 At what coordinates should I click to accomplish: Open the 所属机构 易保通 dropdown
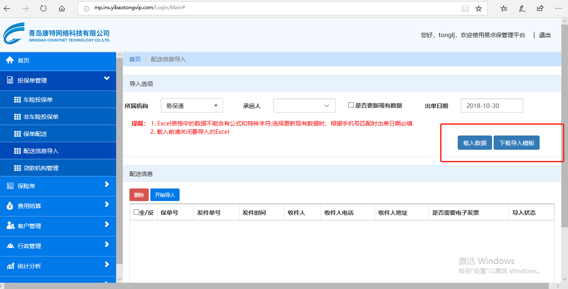tap(192, 106)
